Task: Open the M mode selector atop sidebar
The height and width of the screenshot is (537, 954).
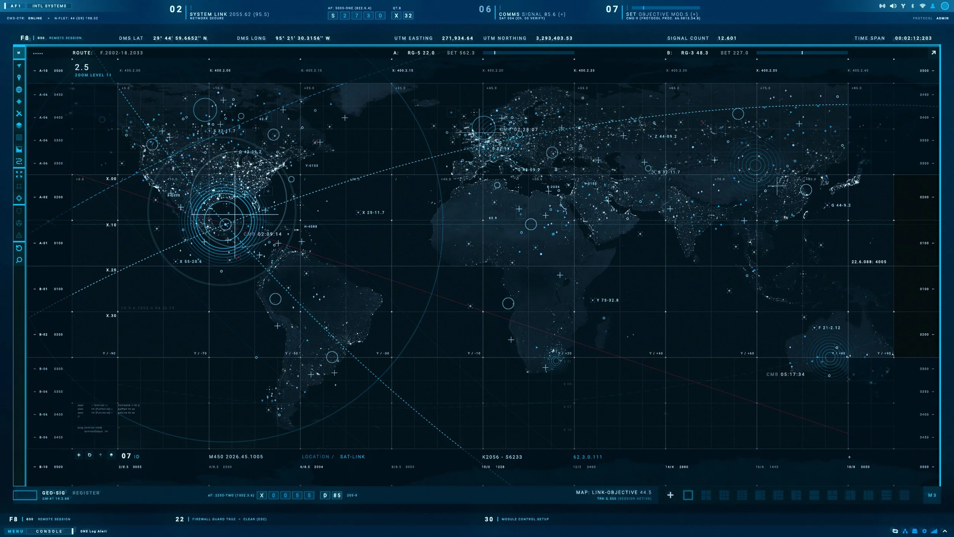Action: coord(19,53)
